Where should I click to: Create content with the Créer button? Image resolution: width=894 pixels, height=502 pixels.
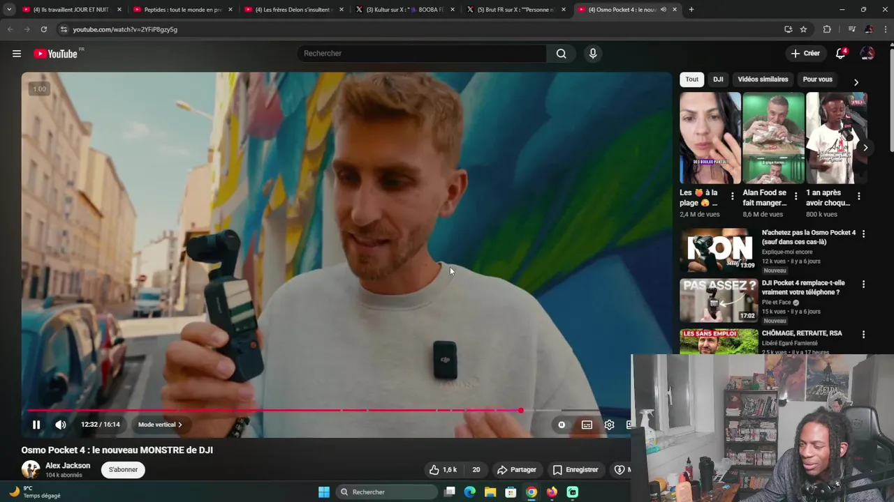(805, 54)
